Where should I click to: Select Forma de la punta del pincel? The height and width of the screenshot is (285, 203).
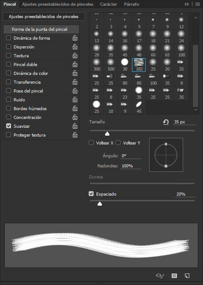[x=41, y=29]
